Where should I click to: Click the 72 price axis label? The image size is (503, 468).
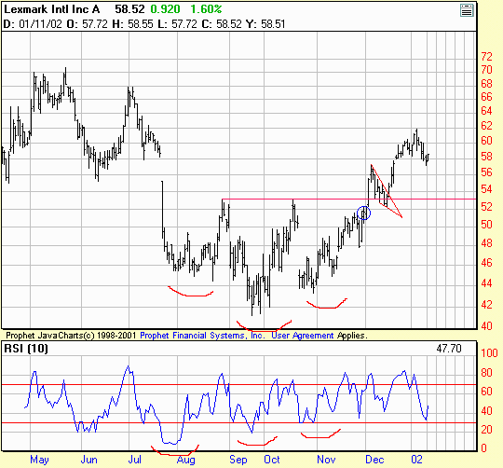[486, 57]
